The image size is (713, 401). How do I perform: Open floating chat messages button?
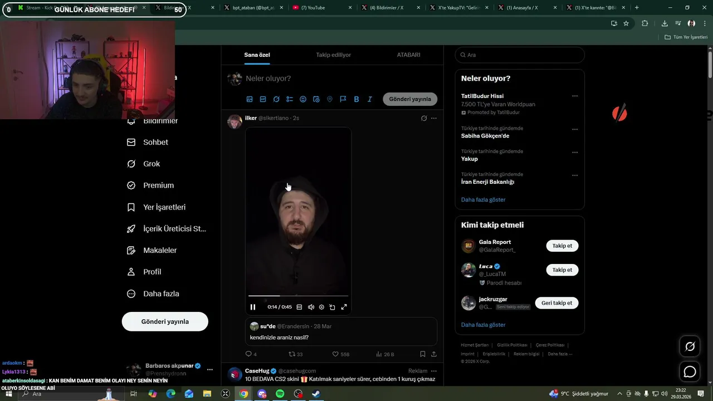click(x=690, y=371)
